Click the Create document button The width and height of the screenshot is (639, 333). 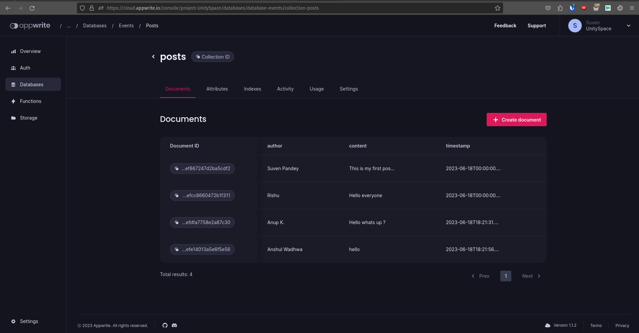point(516,120)
